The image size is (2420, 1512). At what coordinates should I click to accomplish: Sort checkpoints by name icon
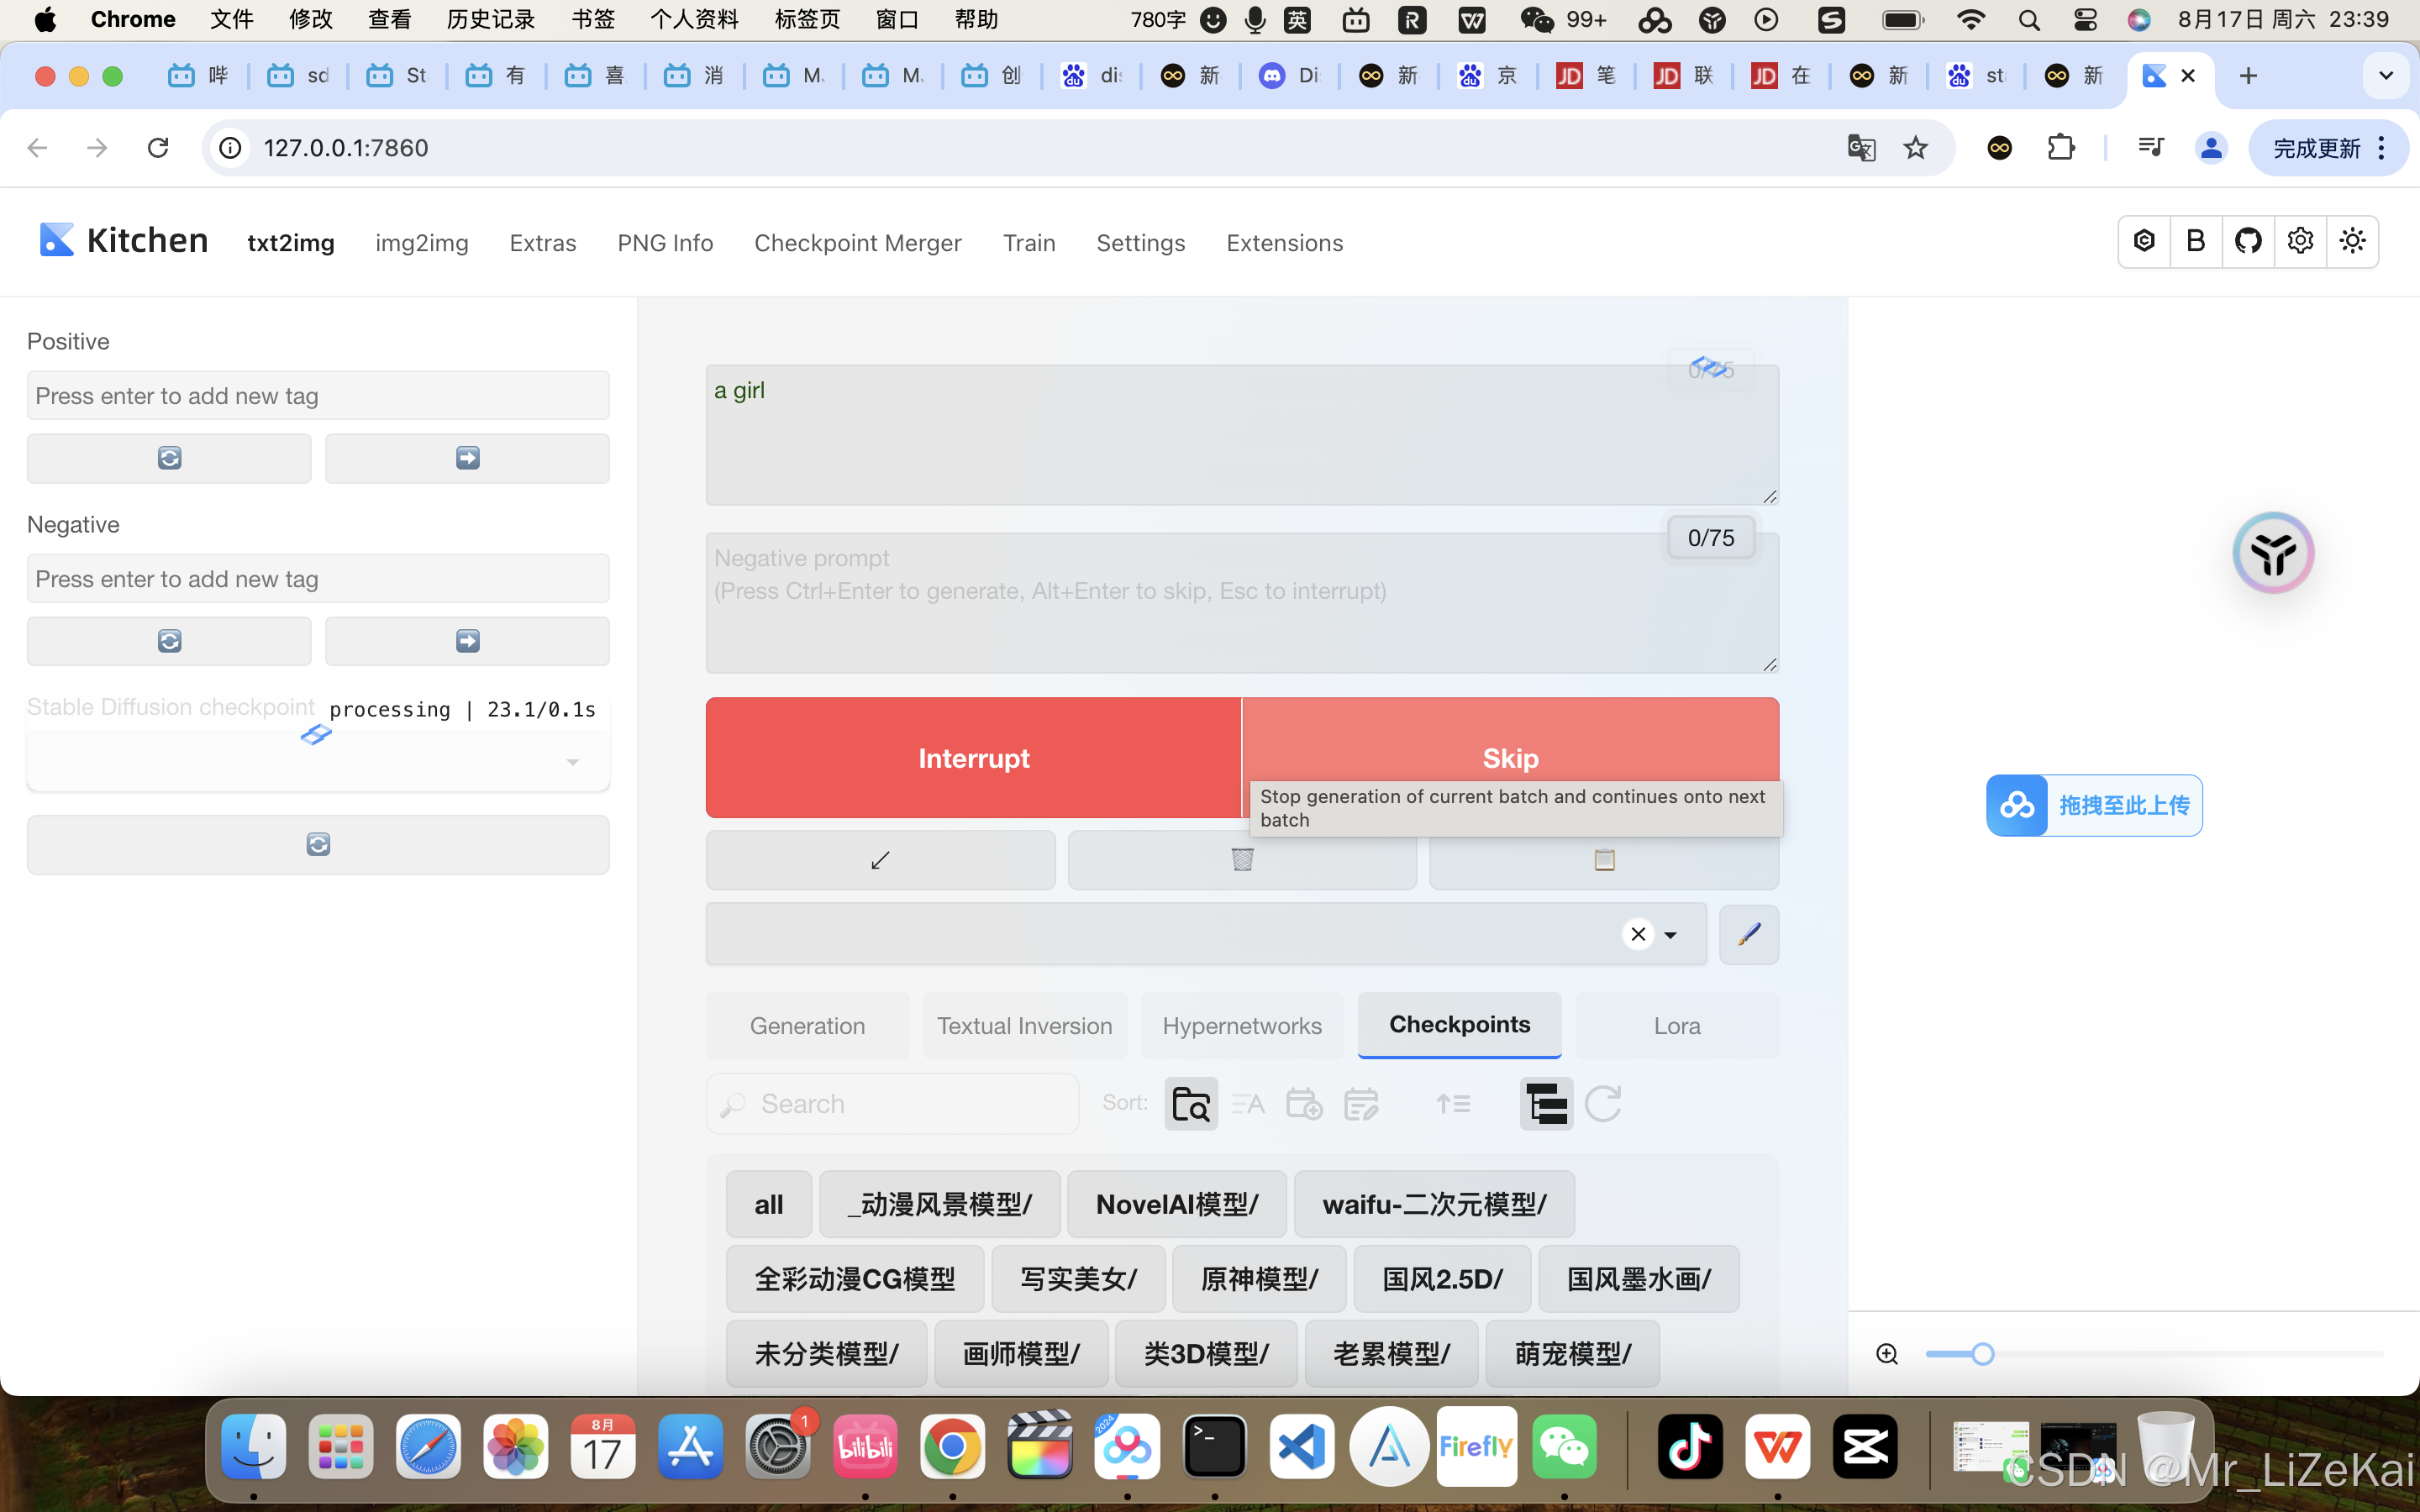tap(1248, 1104)
